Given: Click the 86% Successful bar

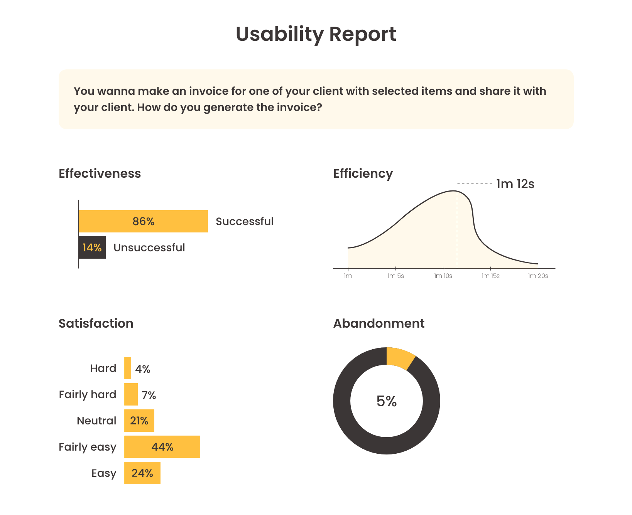Looking at the screenshot, I should (143, 221).
